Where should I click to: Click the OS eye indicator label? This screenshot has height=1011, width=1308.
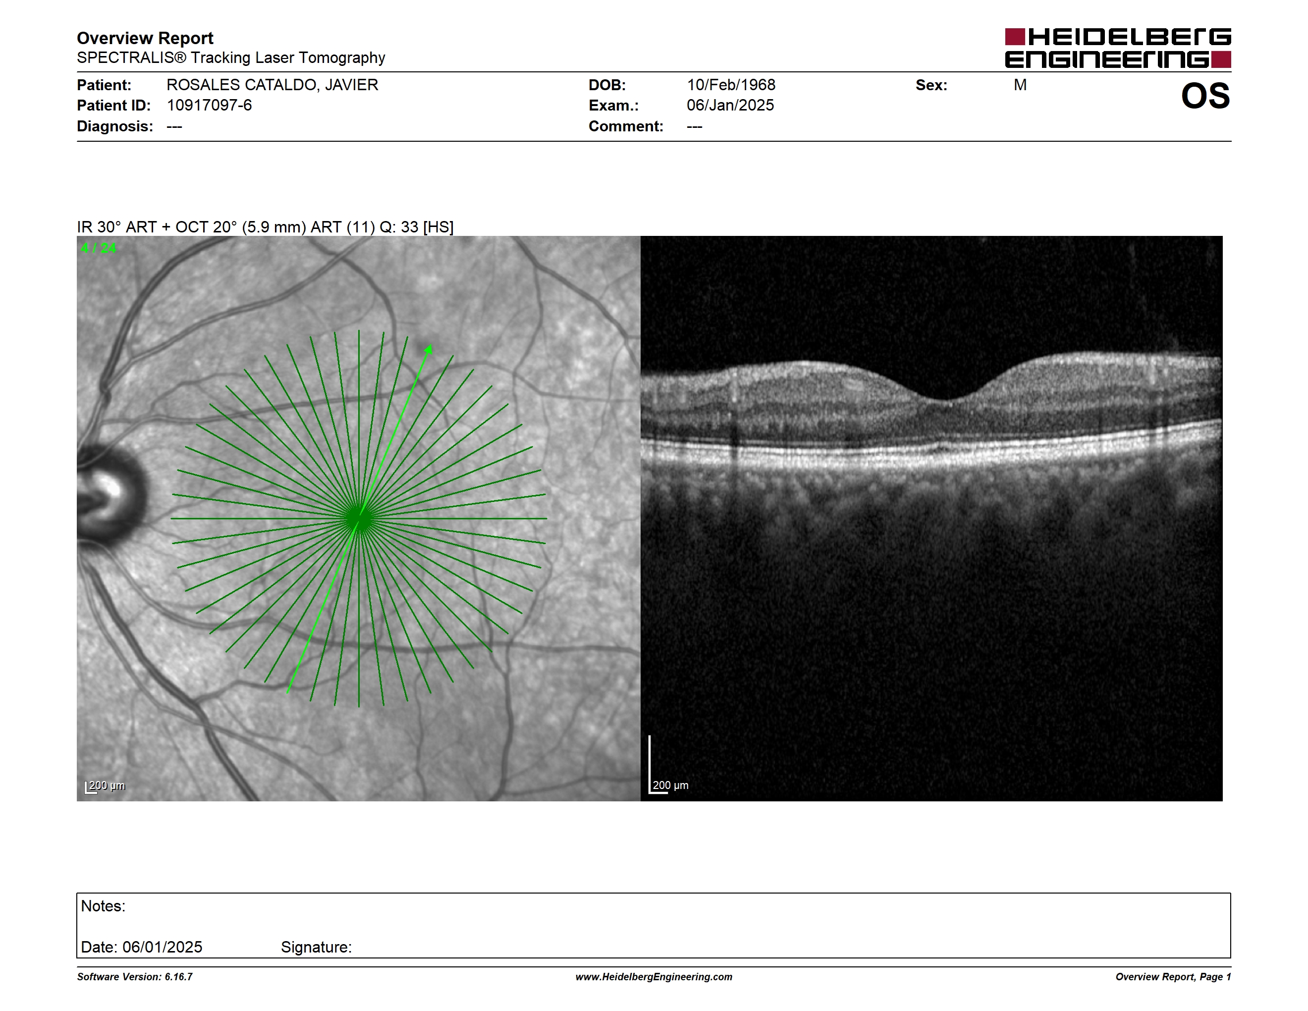pos(1205,97)
